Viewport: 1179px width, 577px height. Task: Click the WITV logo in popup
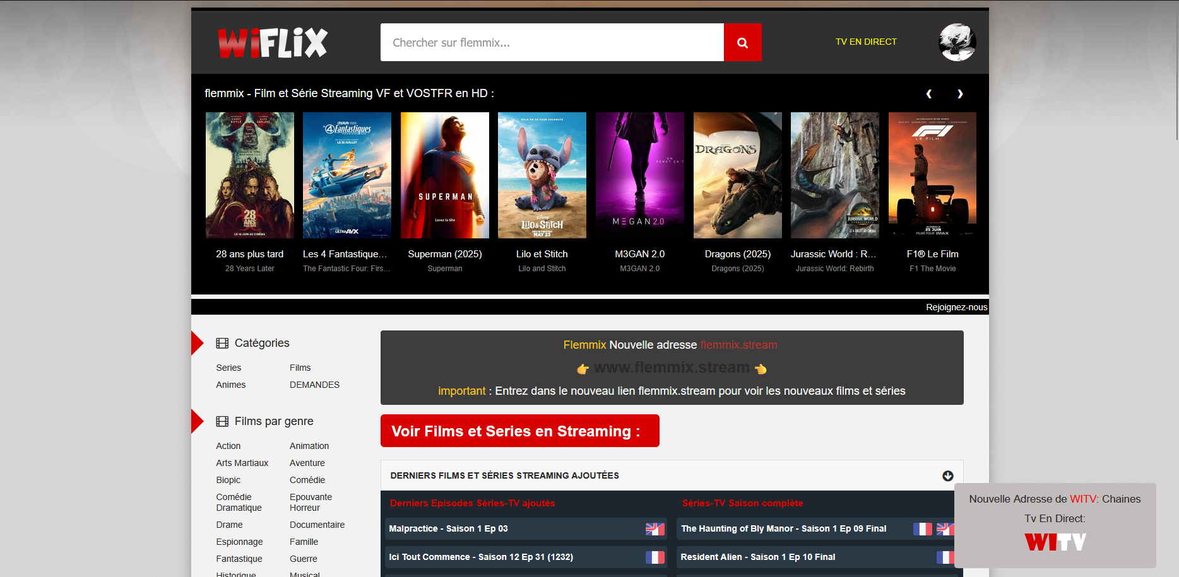[x=1055, y=542]
